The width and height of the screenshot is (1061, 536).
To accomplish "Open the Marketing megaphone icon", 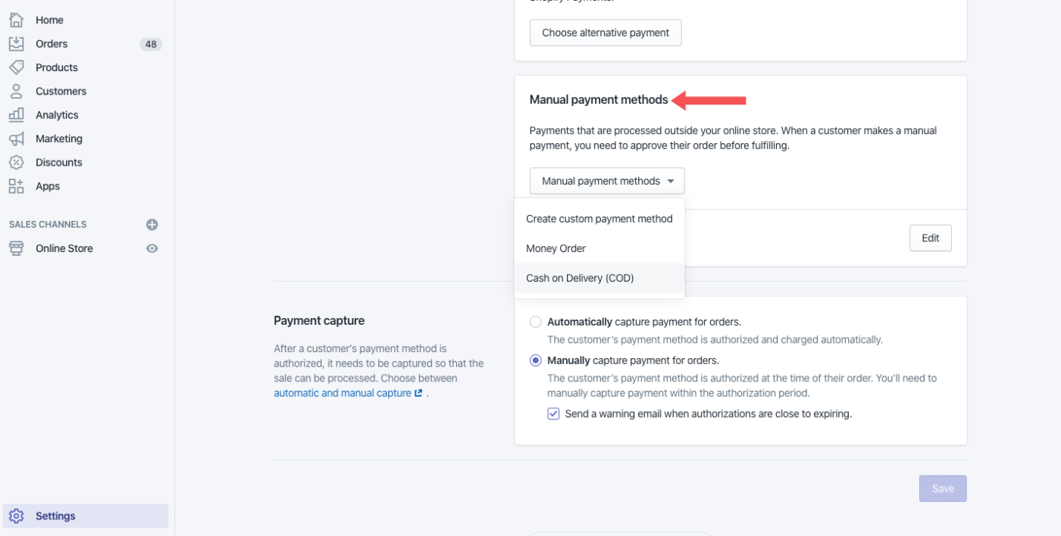I will click(x=16, y=139).
